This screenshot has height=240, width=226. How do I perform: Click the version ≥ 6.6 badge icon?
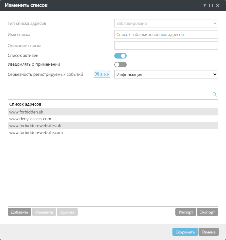[x=102, y=74]
